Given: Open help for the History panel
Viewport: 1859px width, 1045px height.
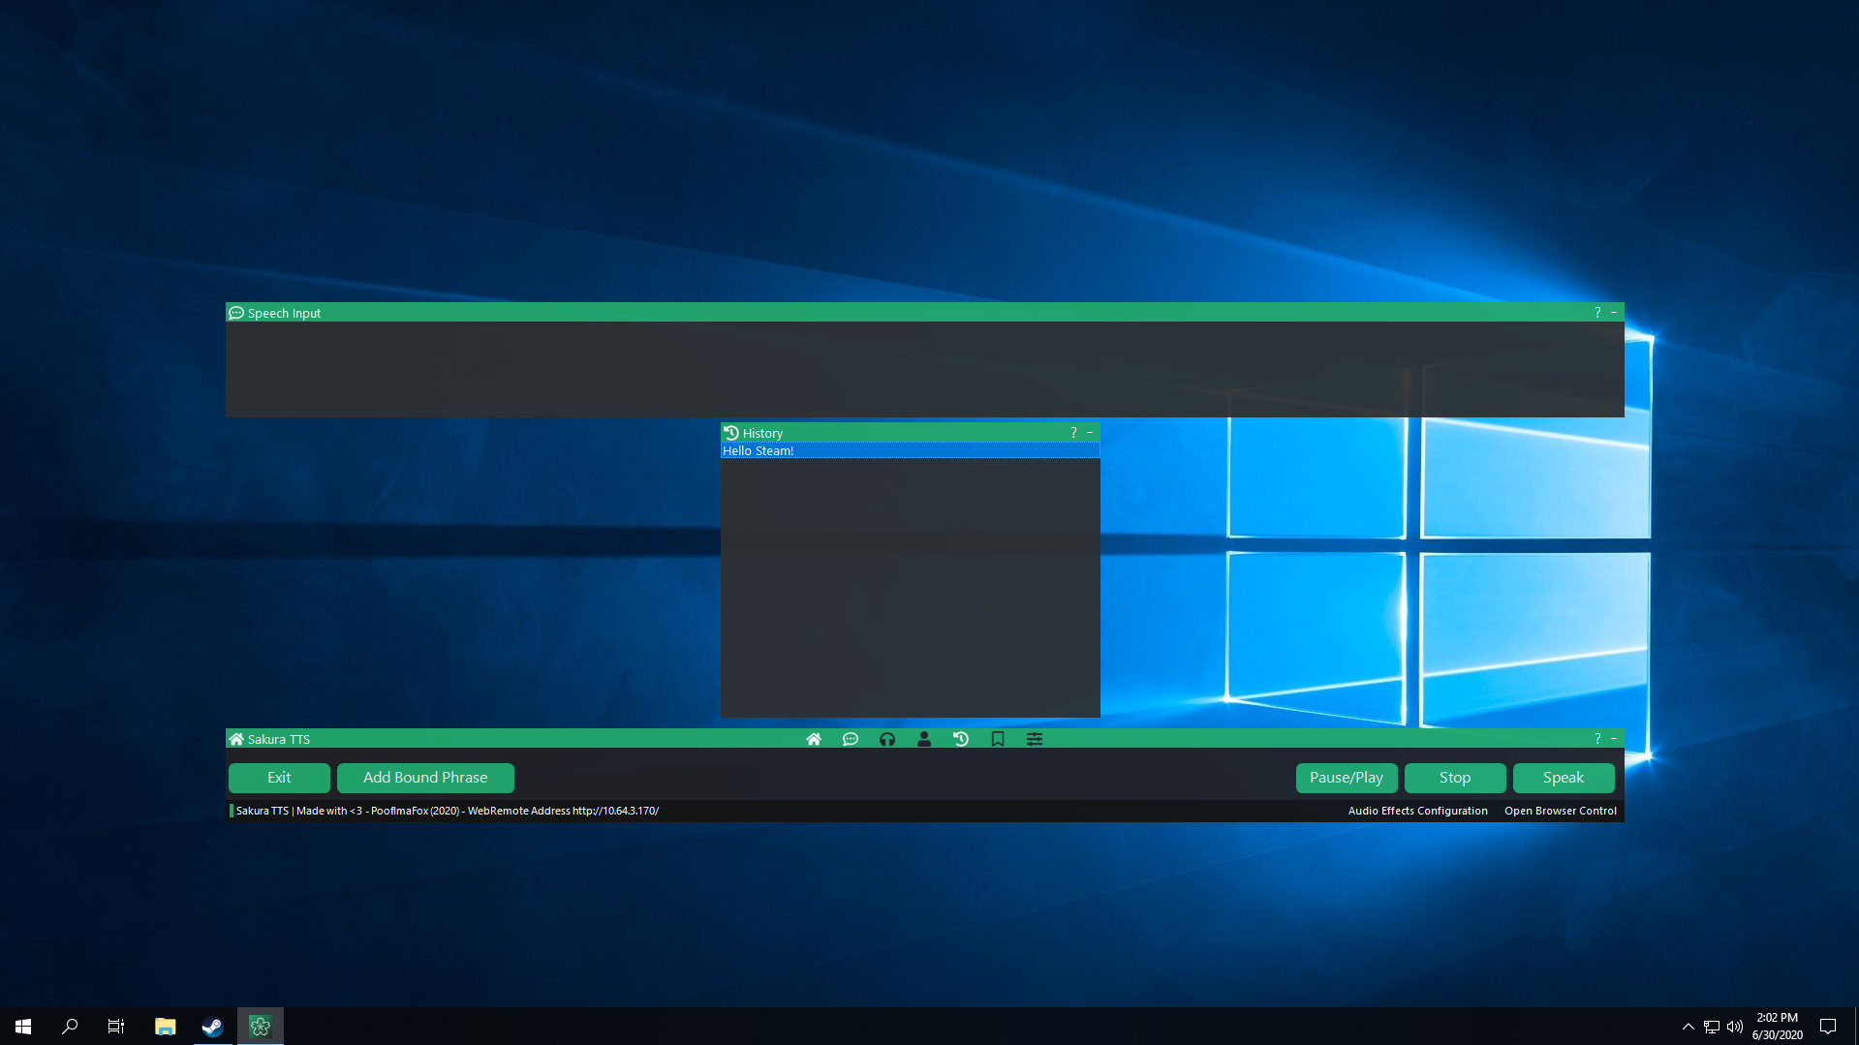Looking at the screenshot, I should [x=1073, y=433].
